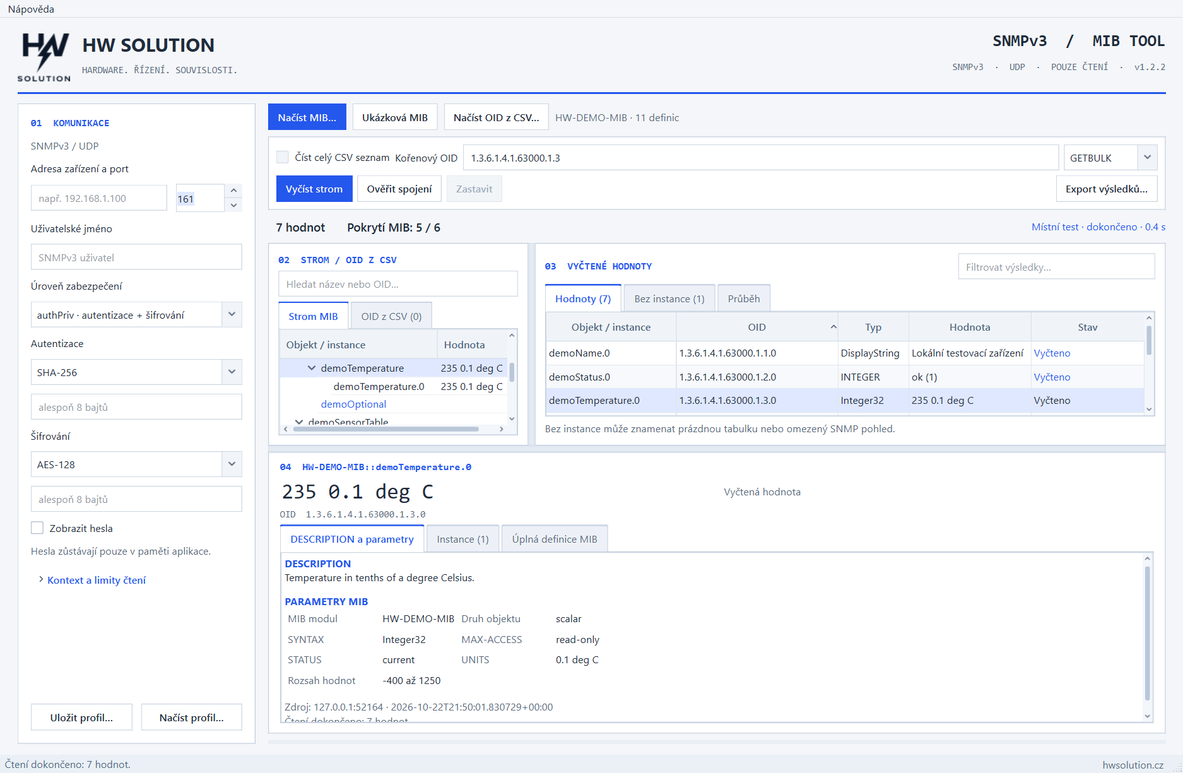Viewport: 1183px width, 773px height.
Task: Click the 'Filtrovat výsledky...' field
Action: (x=1057, y=267)
